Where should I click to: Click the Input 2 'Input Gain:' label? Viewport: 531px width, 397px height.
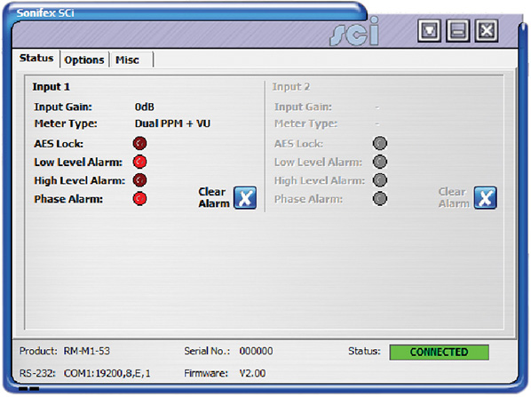pos(303,107)
